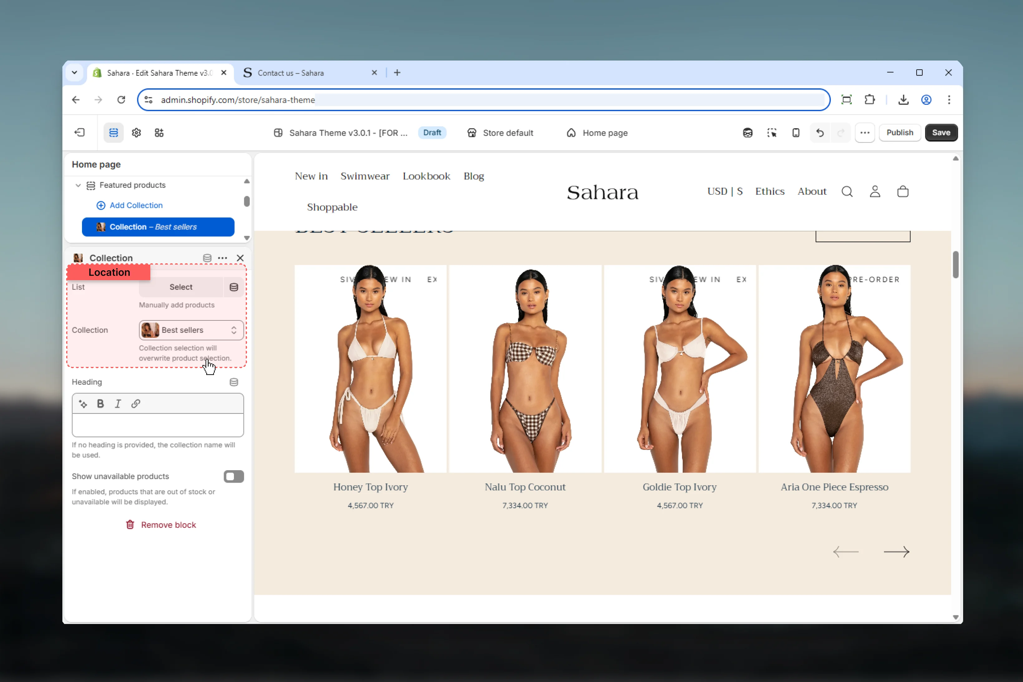The height and width of the screenshot is (682, 1023).
Task: Go to the previous products carousel slide
Action: coord(846,552)
